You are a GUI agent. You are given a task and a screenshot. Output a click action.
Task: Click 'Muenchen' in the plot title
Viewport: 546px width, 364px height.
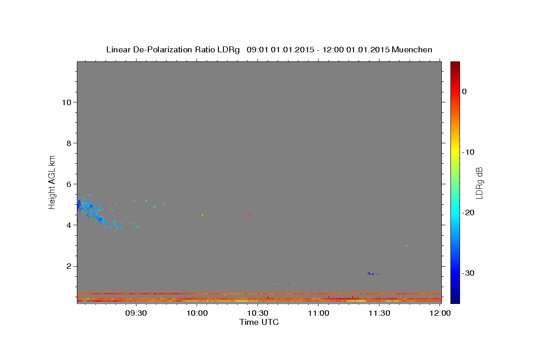point(412,50)
